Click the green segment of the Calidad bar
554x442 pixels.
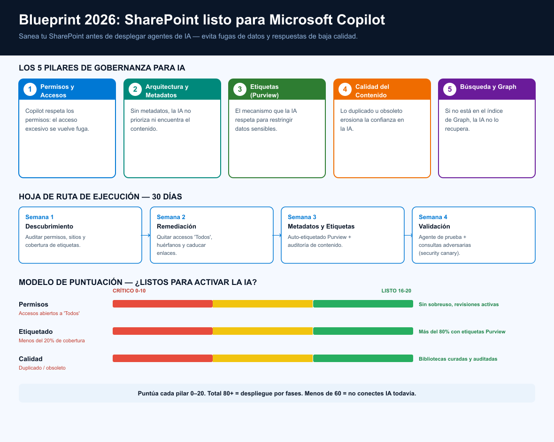click(x=363, y=358)
